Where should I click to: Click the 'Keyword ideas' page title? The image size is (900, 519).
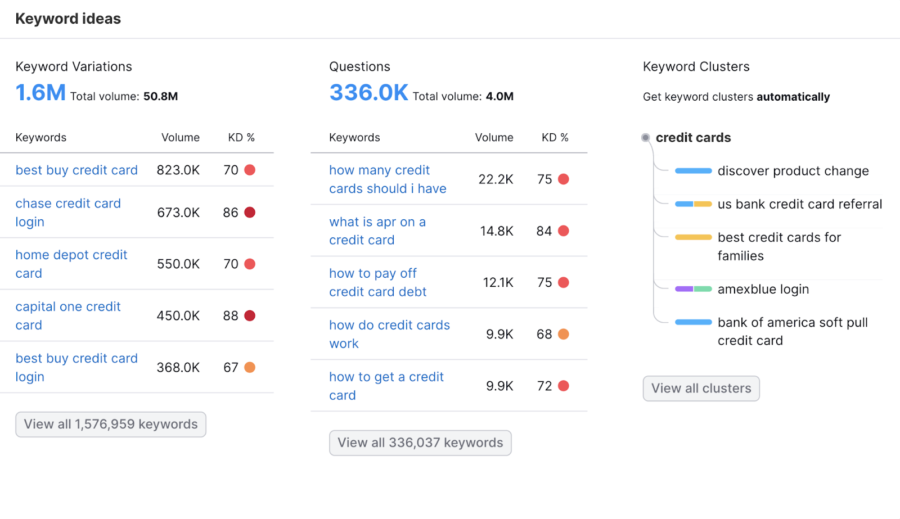point(68,19)
